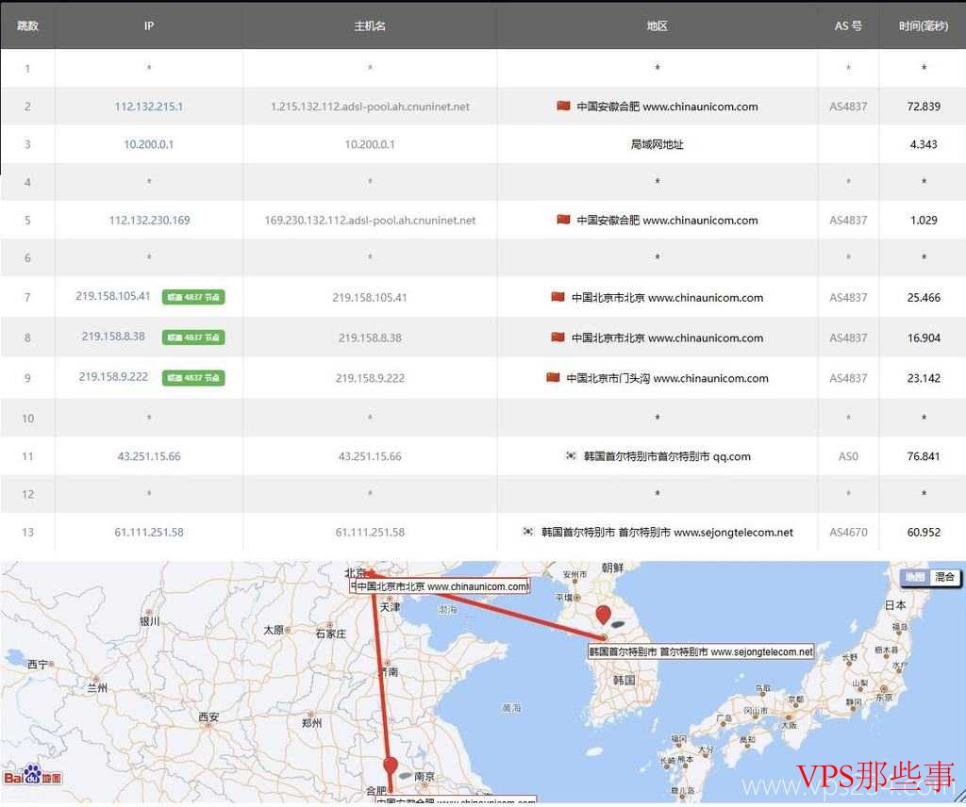Click the green 联通 4837 badge beside 219.158.105.41
The image size is (966, 807).
coord(193,297)
